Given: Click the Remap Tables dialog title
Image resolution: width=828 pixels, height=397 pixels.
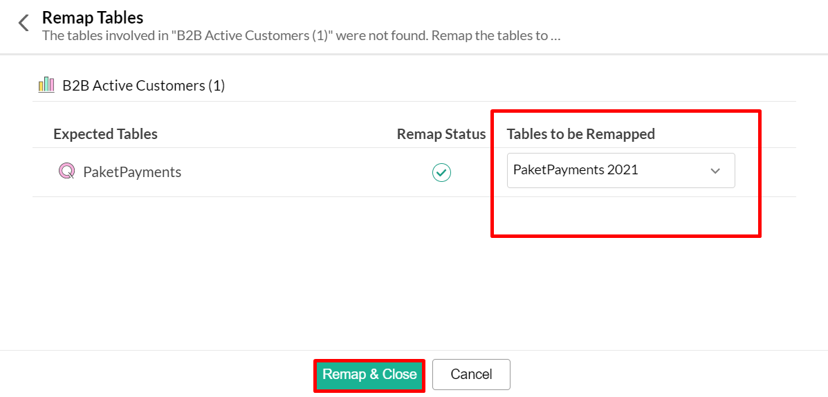Looking at the screenshot, I should pyautogui.click(x=93, y=17).
